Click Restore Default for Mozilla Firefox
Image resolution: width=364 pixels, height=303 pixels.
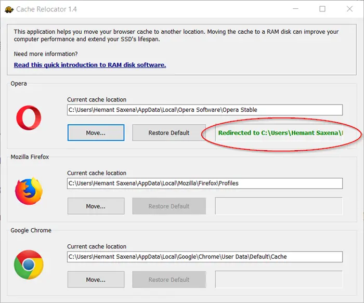169,206
